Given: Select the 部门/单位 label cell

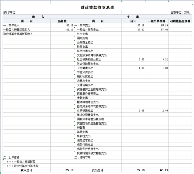Looking at the screenshot, I should (10, 12).
